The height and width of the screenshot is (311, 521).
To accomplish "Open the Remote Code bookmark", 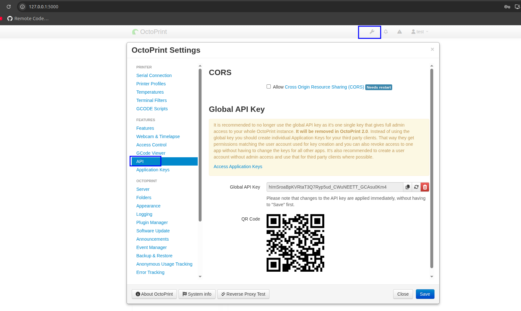I will click(28, 19).
